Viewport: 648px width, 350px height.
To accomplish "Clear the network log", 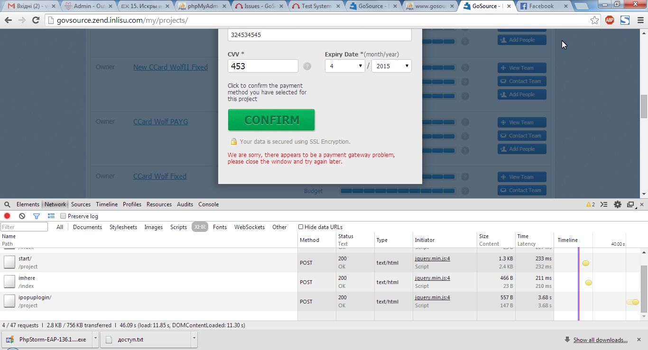I will 22,216.
